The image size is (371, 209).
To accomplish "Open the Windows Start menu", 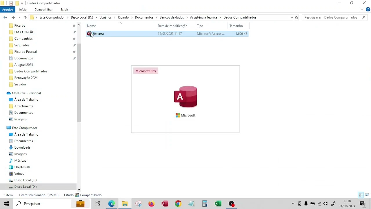I will (x=6, y=204).
